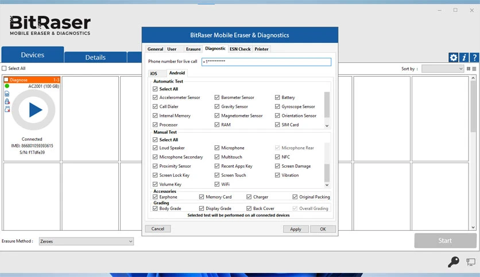Viewport: 480px width, 277px height.
Task: Click the Start button
Action: click(x=445, y=241)
